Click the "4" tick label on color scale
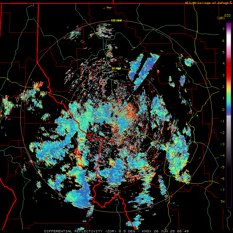 click(223, 64)
